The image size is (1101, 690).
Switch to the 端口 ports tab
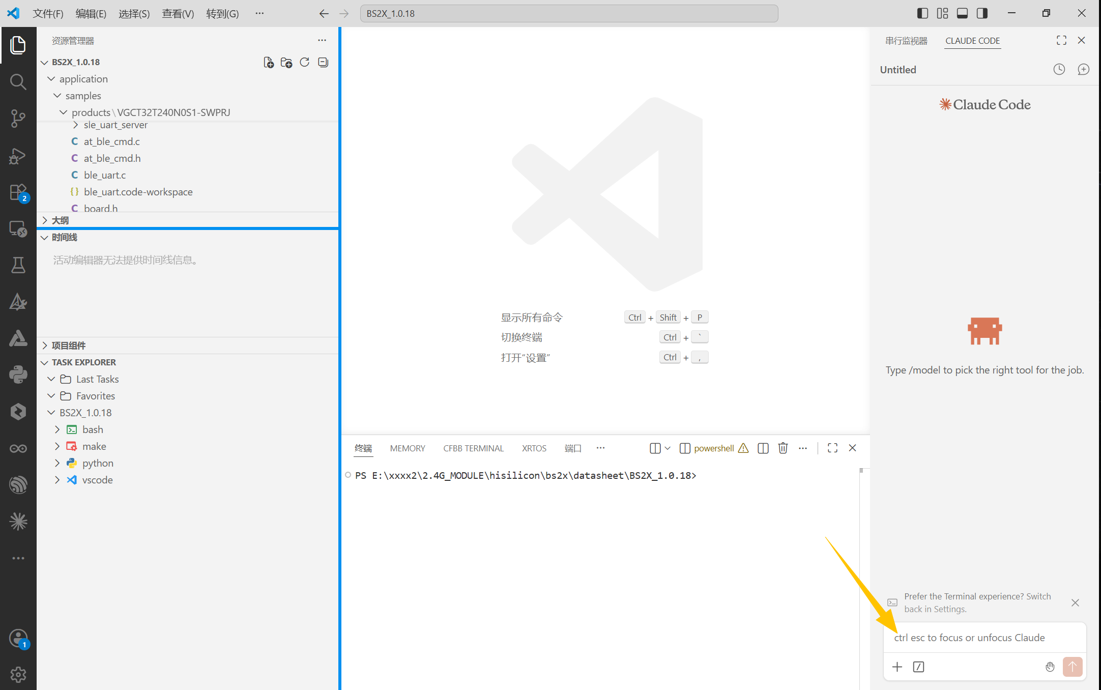pos(573,448)
